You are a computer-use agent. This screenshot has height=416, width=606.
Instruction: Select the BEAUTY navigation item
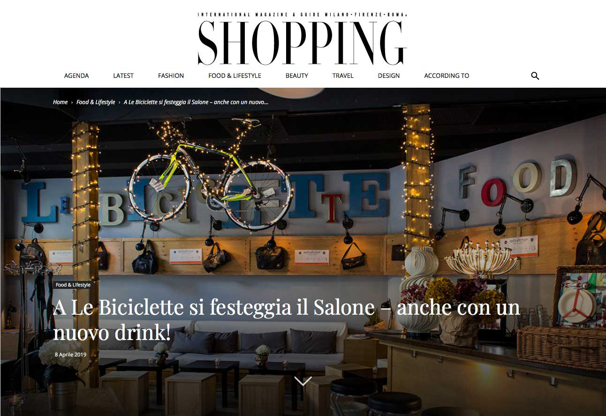[297, 76]
